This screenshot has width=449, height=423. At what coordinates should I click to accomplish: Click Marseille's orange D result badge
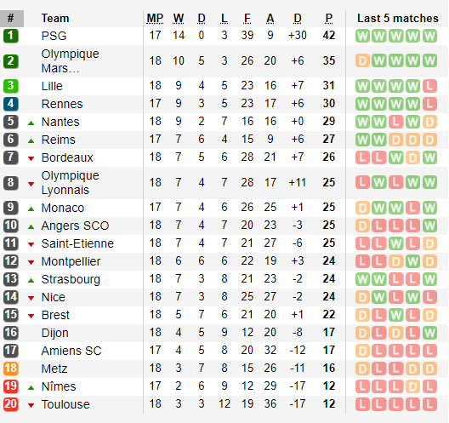coord(362,60)
